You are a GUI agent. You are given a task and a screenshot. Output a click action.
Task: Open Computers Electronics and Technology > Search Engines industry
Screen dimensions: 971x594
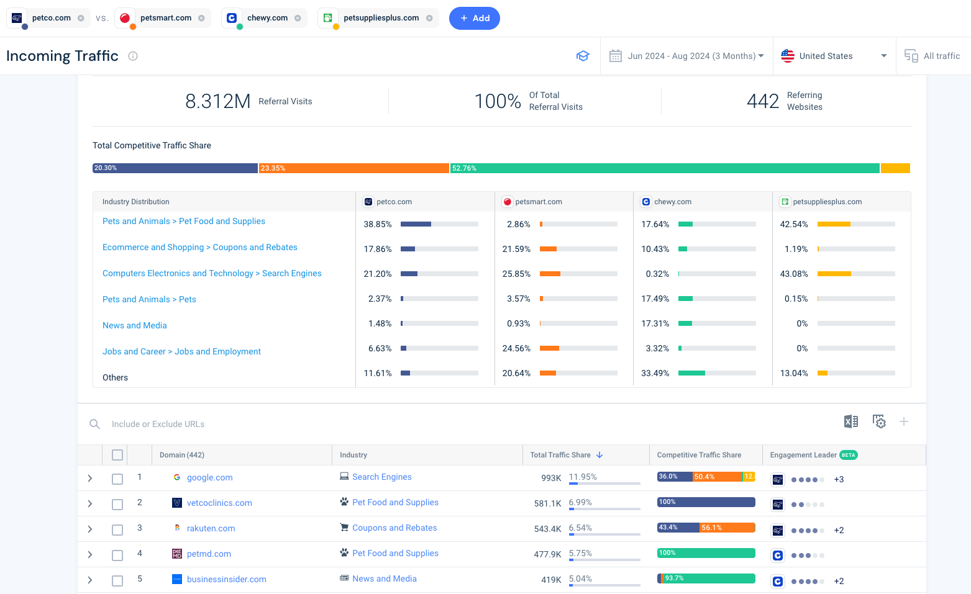tap(212, 273)
